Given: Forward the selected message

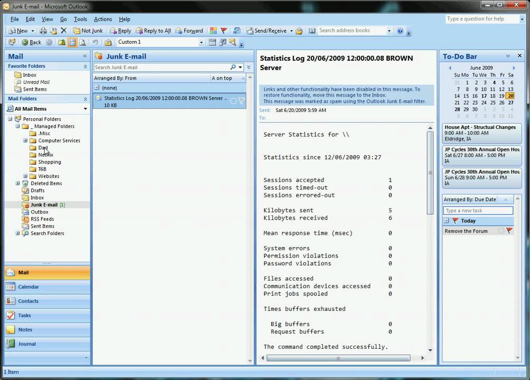Looking at the screenshot, I should pyautogui.click(x=189, y=31).
